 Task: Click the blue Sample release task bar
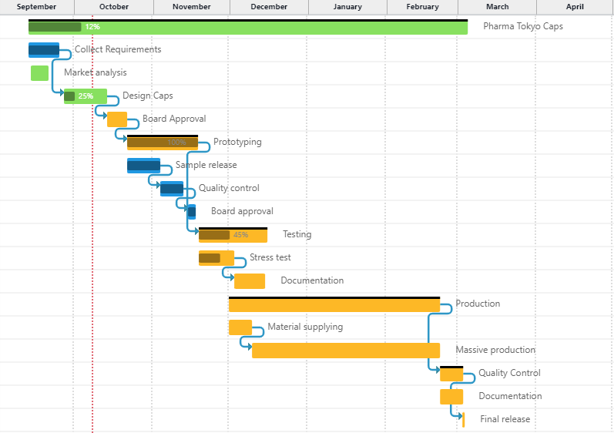tap(143, 166)
